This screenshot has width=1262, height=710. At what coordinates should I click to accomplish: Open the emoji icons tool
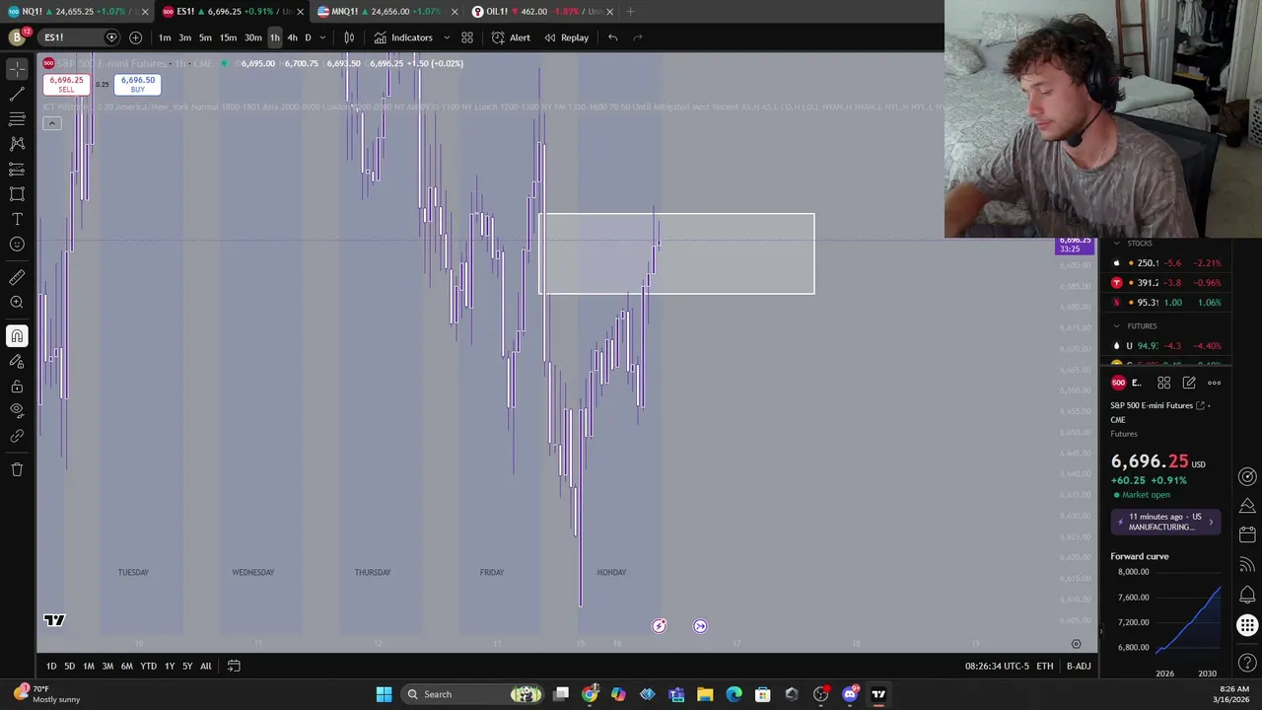coord(17,245)
